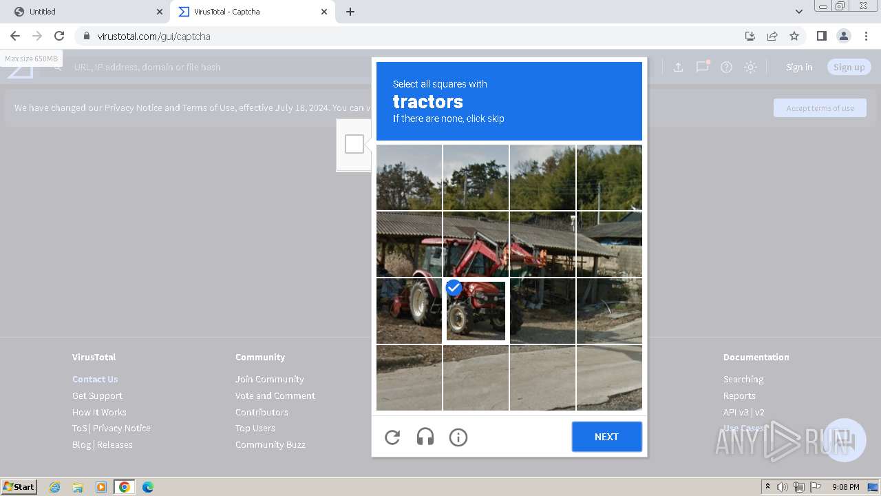Image resolution: width=881 pixels, height=496 pixels.
Task: Open Chrome three-dot menu
Action: coord(866,36)
